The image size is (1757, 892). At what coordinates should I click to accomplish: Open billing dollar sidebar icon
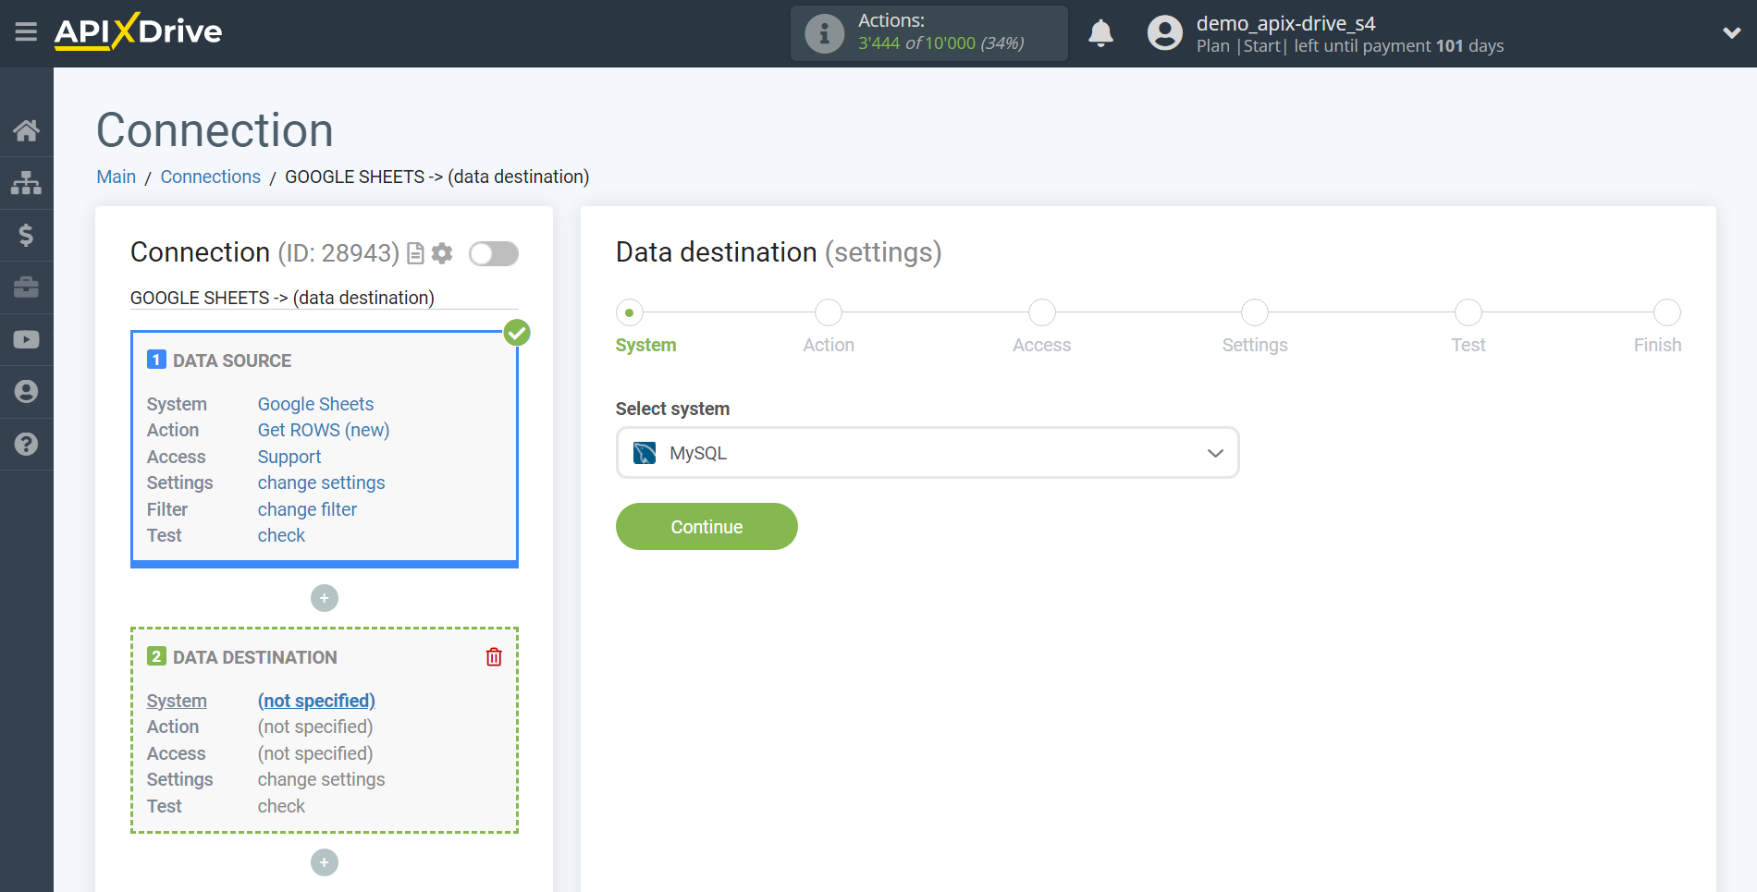coord(26,235)
